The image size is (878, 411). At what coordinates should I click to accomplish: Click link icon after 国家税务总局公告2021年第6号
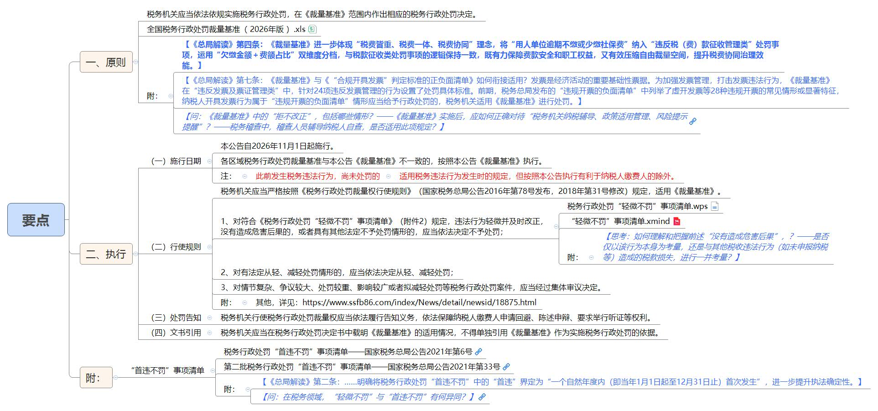click(478, 352)
